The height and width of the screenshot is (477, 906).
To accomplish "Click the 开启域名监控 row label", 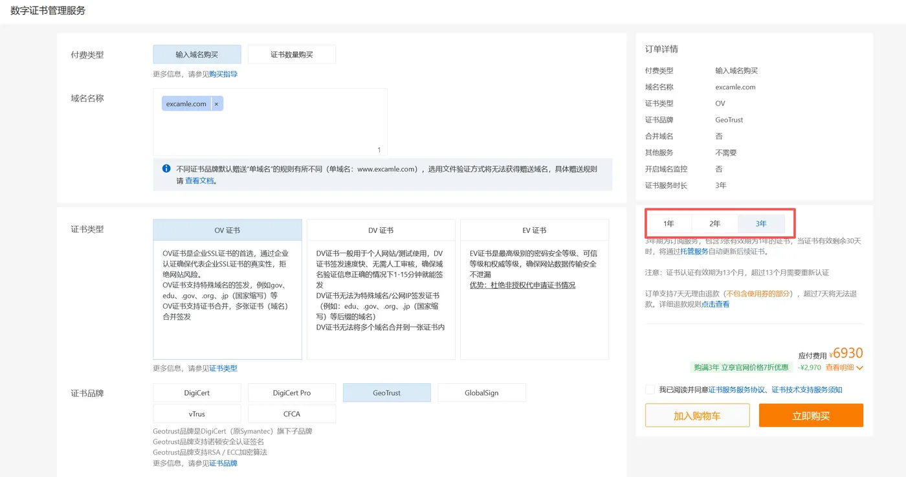I will pyautogui.click(x=667, y=169).
